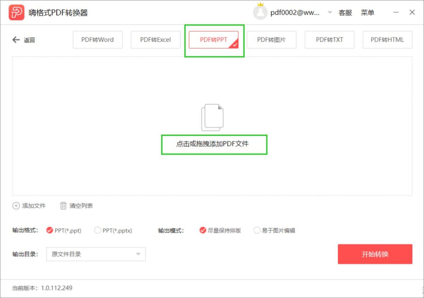Click the account name pdf0002@ww...
Viewport: 424px width, 298px height.
click(295, 13)
